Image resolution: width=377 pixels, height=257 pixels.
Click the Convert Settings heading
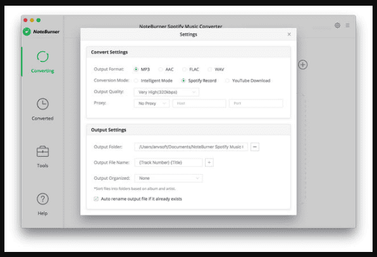pos(109,52)
